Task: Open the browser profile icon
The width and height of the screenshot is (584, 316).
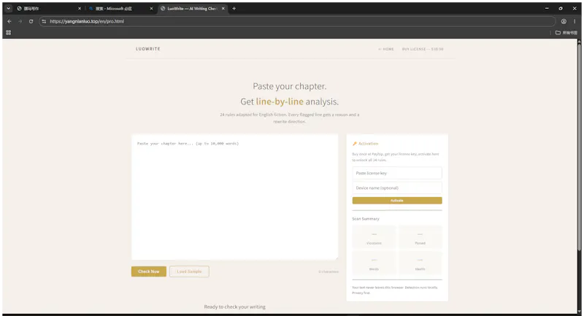Action: pyautogui.click(x=564, y=22)
